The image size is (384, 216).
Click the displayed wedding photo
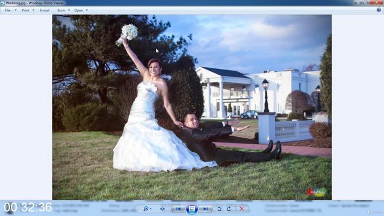click(192, 107)
